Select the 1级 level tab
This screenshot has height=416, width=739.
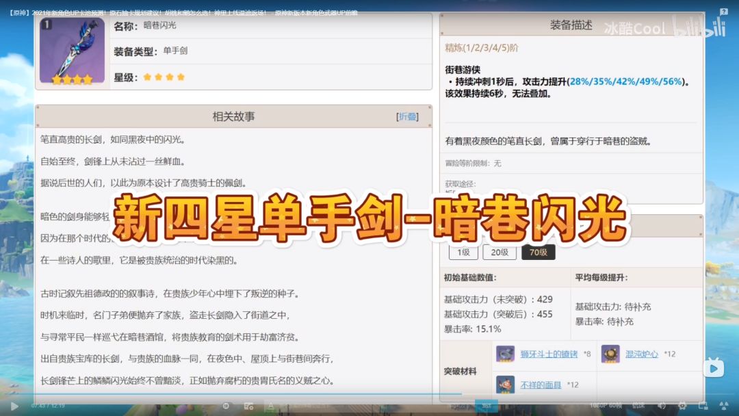point(463,252)
